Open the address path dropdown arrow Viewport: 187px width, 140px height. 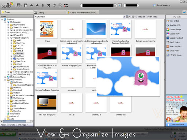tap(124, 17)
